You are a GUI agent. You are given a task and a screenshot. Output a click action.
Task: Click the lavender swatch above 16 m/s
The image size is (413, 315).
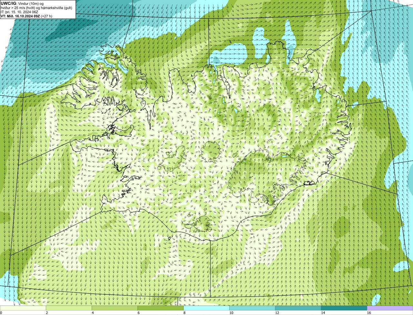390,308
